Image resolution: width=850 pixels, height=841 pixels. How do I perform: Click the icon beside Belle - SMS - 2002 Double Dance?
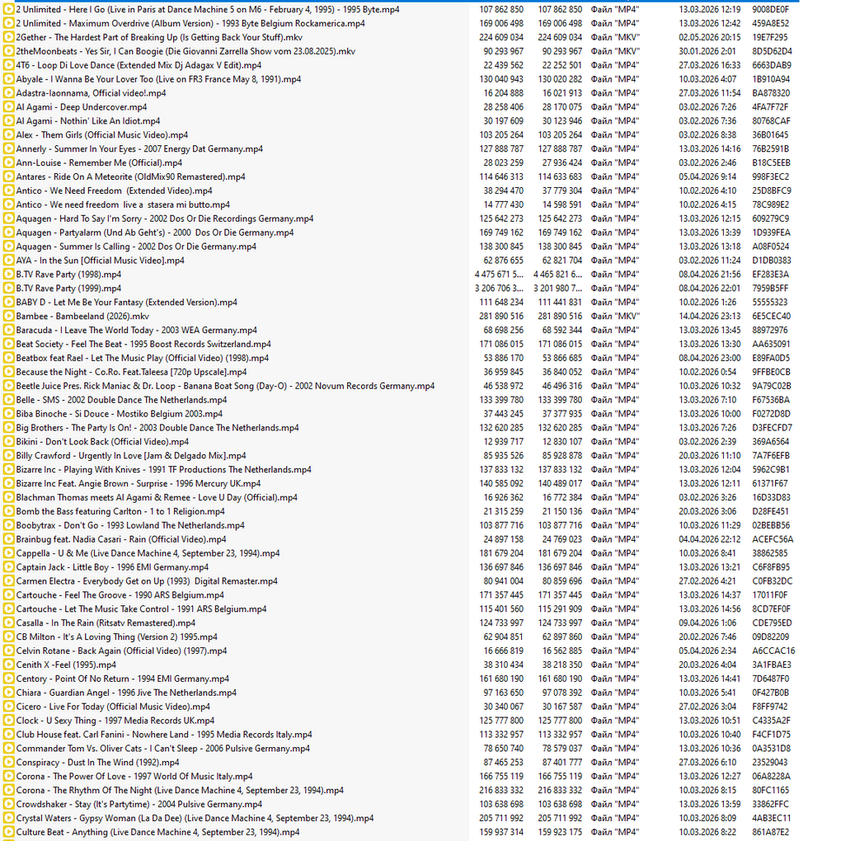click(8, 400)
